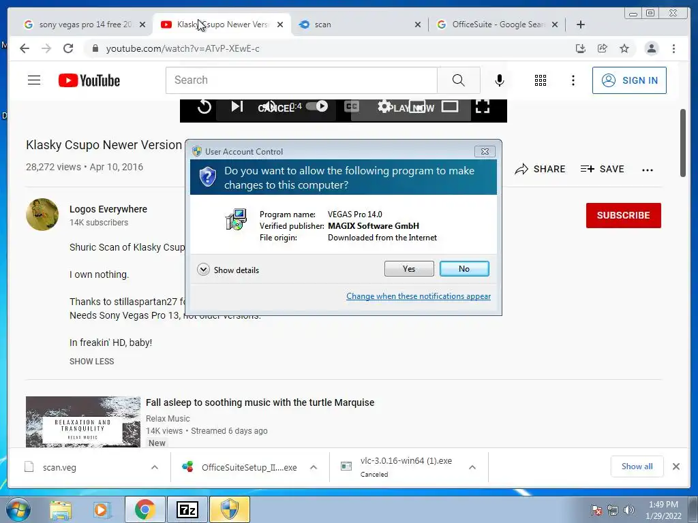Screen dimensions: 698x523
Task: Go forward in Chrome
Action: [x=46, y=48]
